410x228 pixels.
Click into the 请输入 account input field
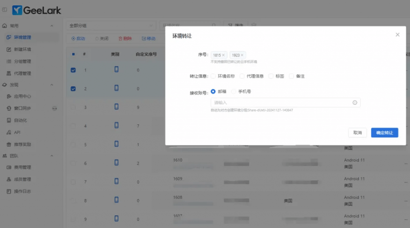[280, 103]
